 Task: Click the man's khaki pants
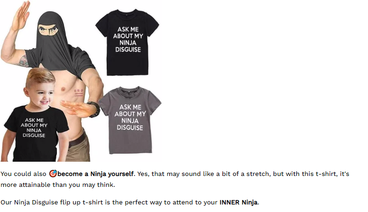coord(78,150)
